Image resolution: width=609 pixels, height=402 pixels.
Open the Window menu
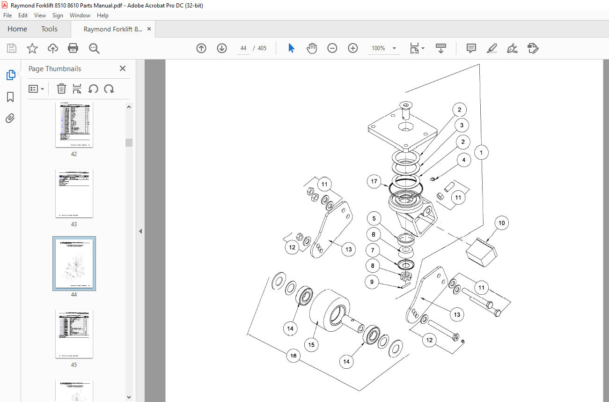click(x=80, y=15)
